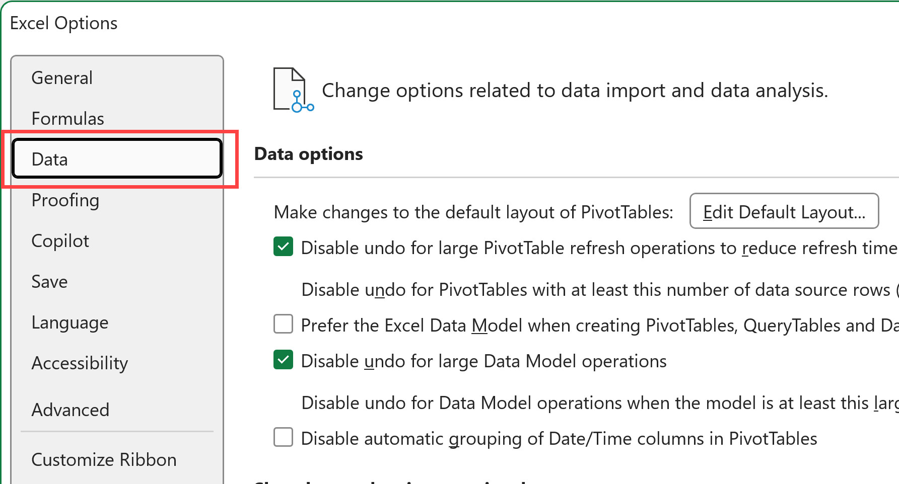The width and height of the screenshot is (899, 484).
Task: Select the Language settings page
Action: (x=70, y=322)
